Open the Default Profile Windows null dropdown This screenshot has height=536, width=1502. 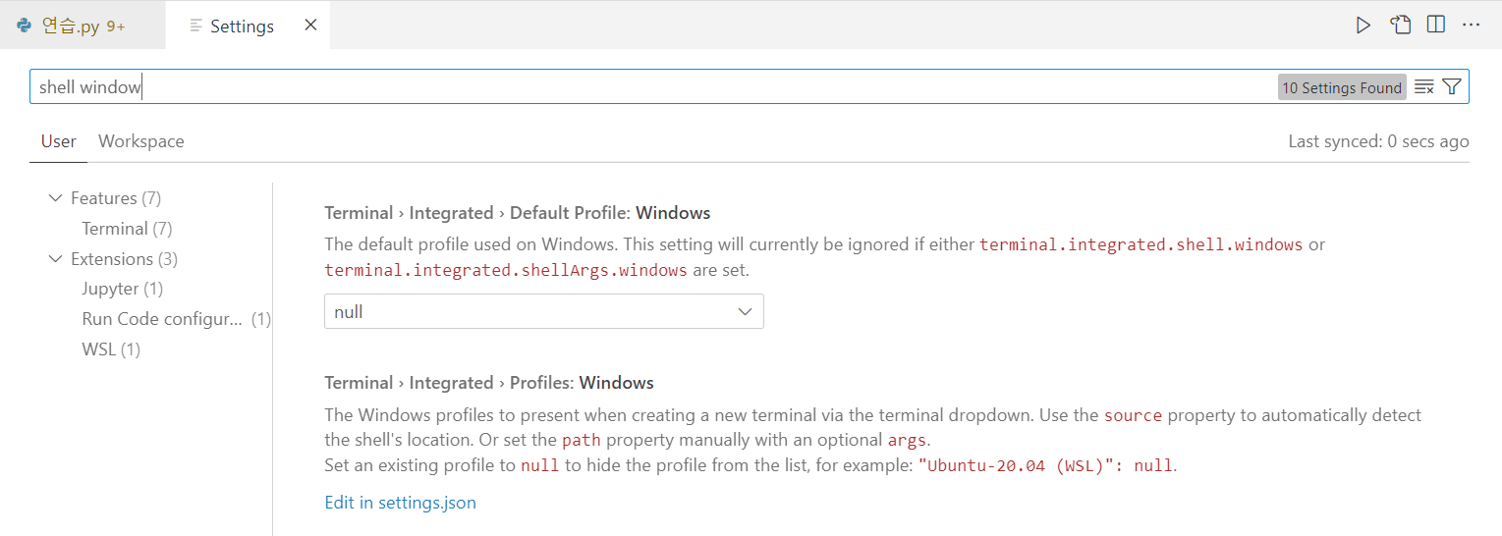(543, 312)
